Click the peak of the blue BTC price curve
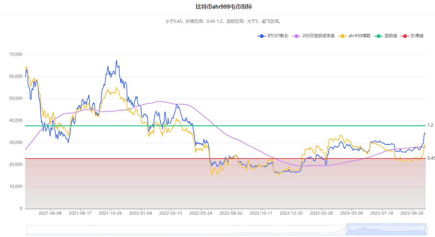The height and width of the screenshot is (237, 435). [116, 60]
